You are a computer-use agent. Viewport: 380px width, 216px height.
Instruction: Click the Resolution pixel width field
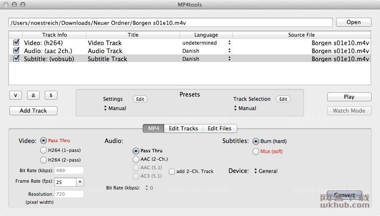tap(69, 194)
